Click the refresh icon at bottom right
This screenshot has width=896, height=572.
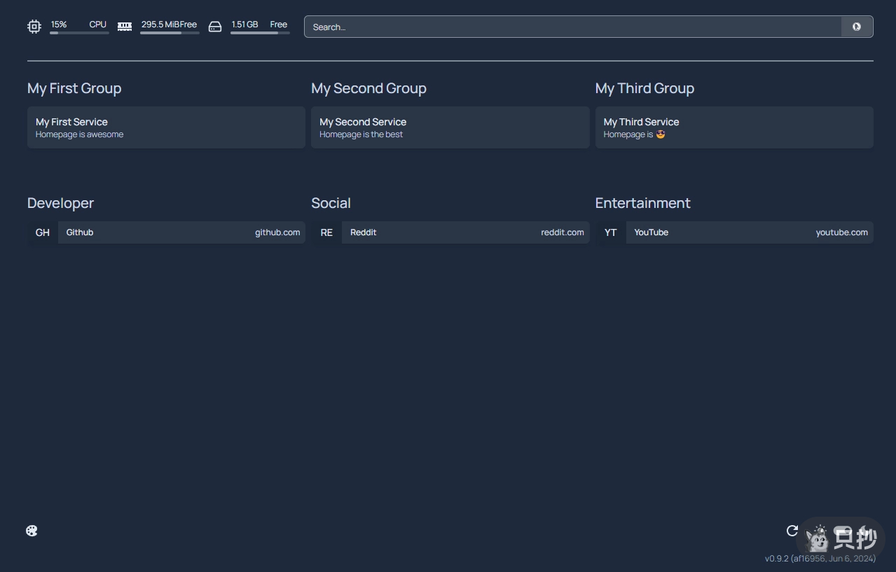tap(792, 531)
